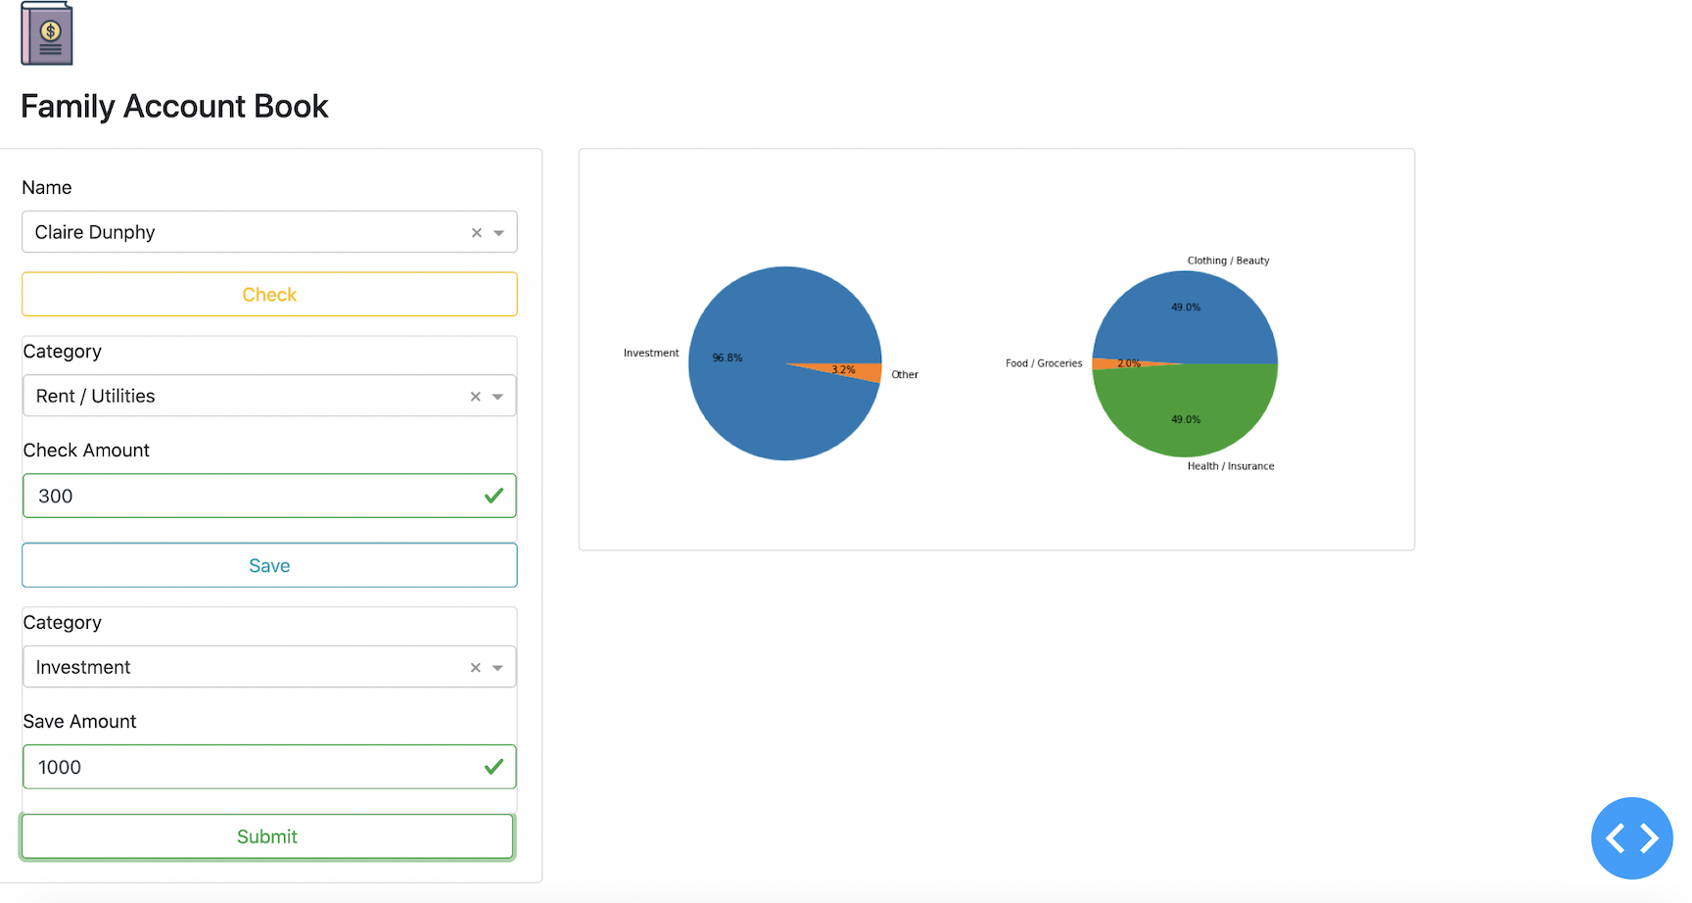Image resolution: width=1692 pixels, height=903 pixels.
Task: Expand the Category dropdown showing Rent / Utilities
Action: tap(499, 396)
